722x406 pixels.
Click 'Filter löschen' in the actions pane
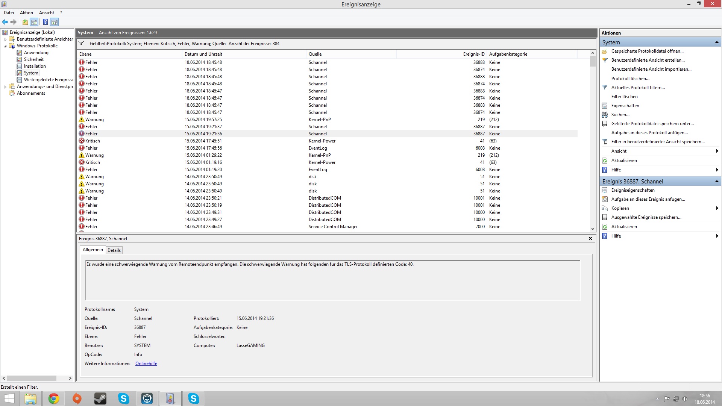point(624,97)
